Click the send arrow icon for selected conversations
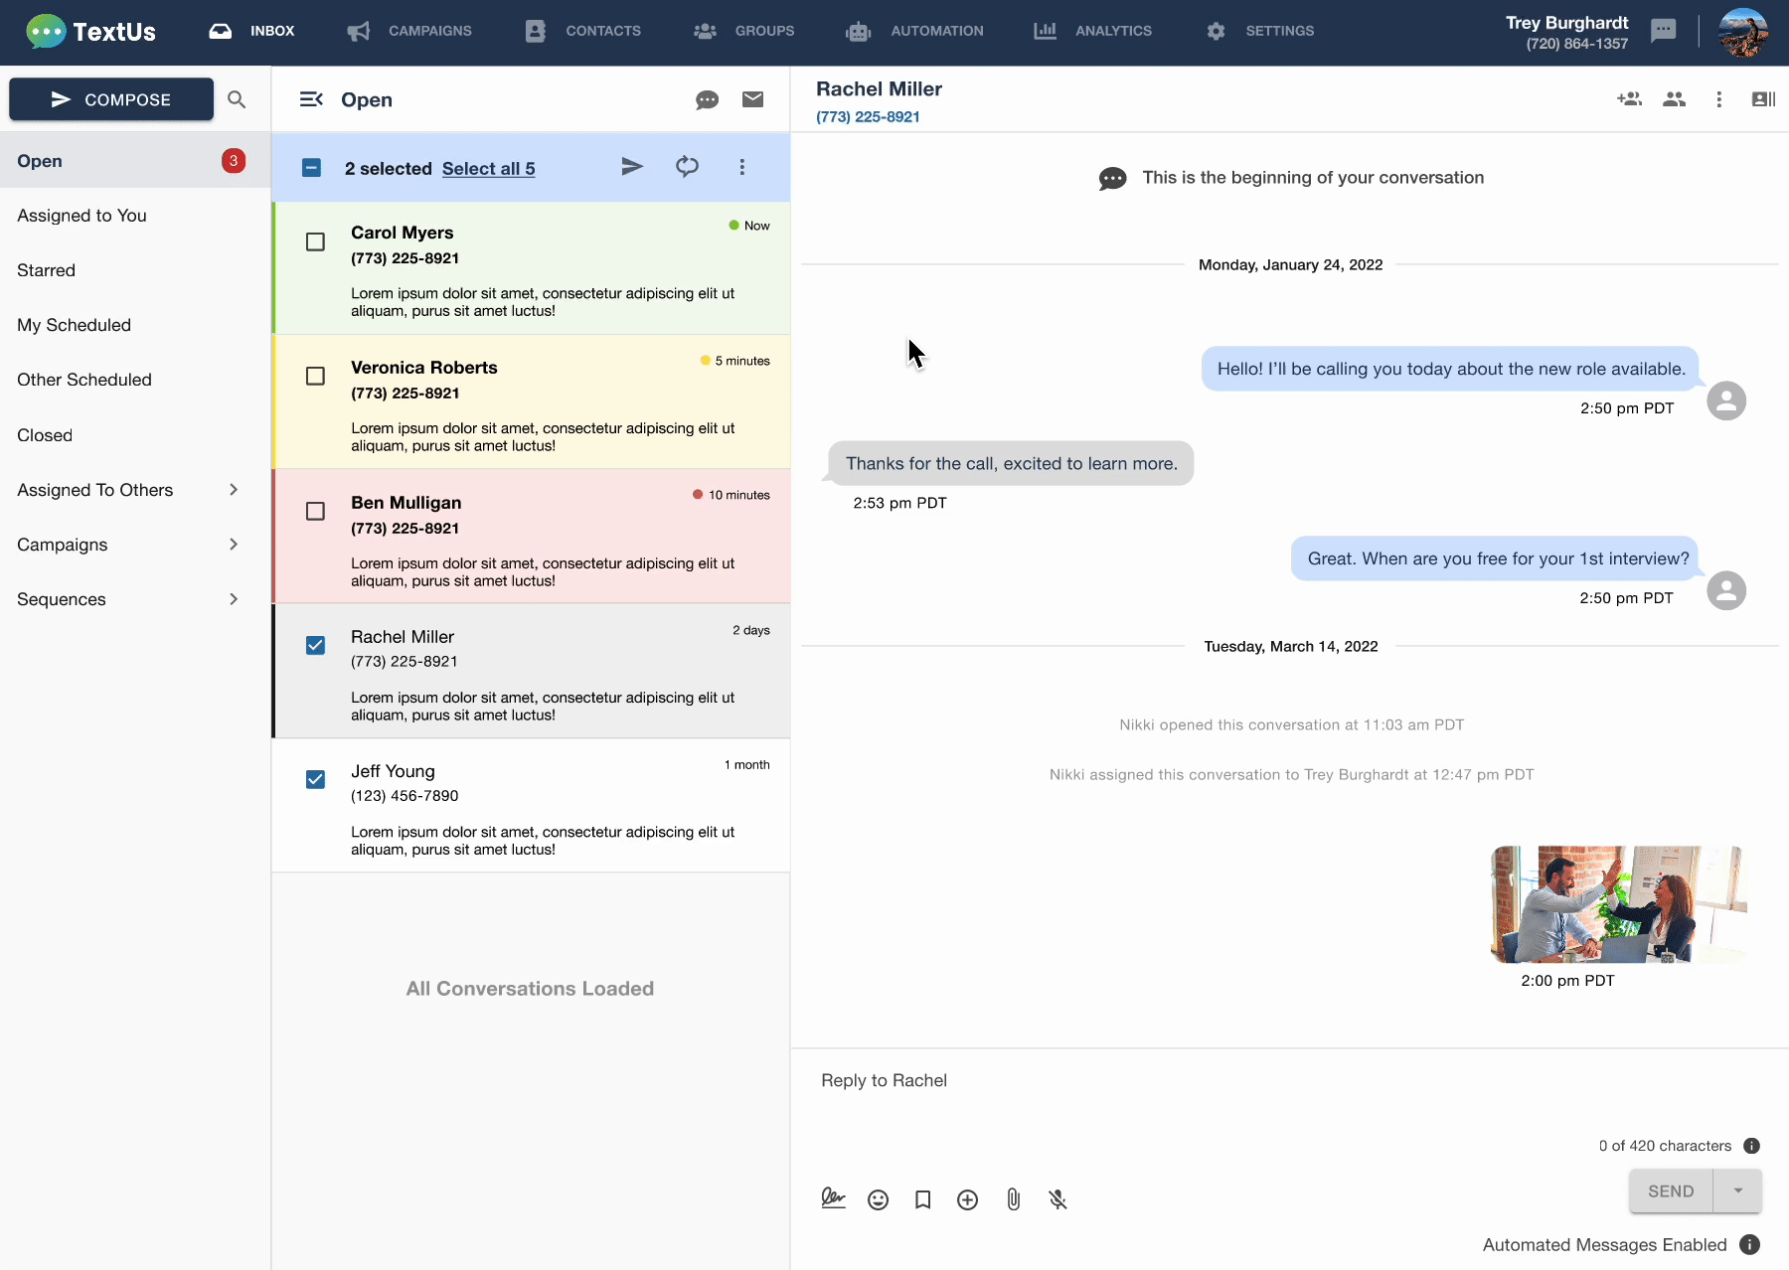Image resolution: width=1789 pixels, height=1270 pixels. point(632,167)
